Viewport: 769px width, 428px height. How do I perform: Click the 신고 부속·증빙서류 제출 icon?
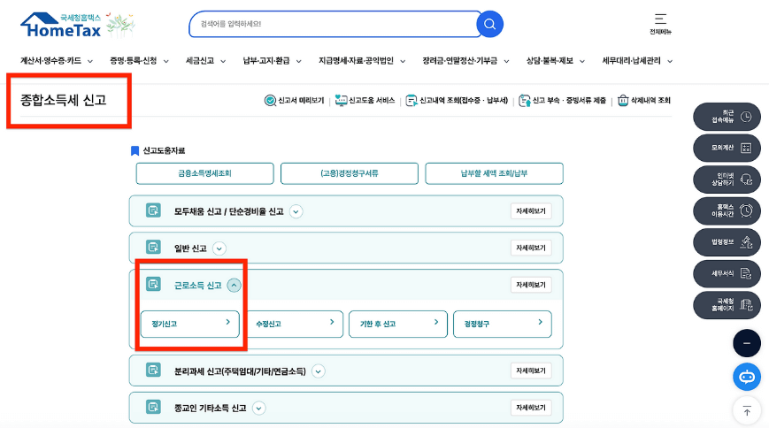tap(524, 101)
